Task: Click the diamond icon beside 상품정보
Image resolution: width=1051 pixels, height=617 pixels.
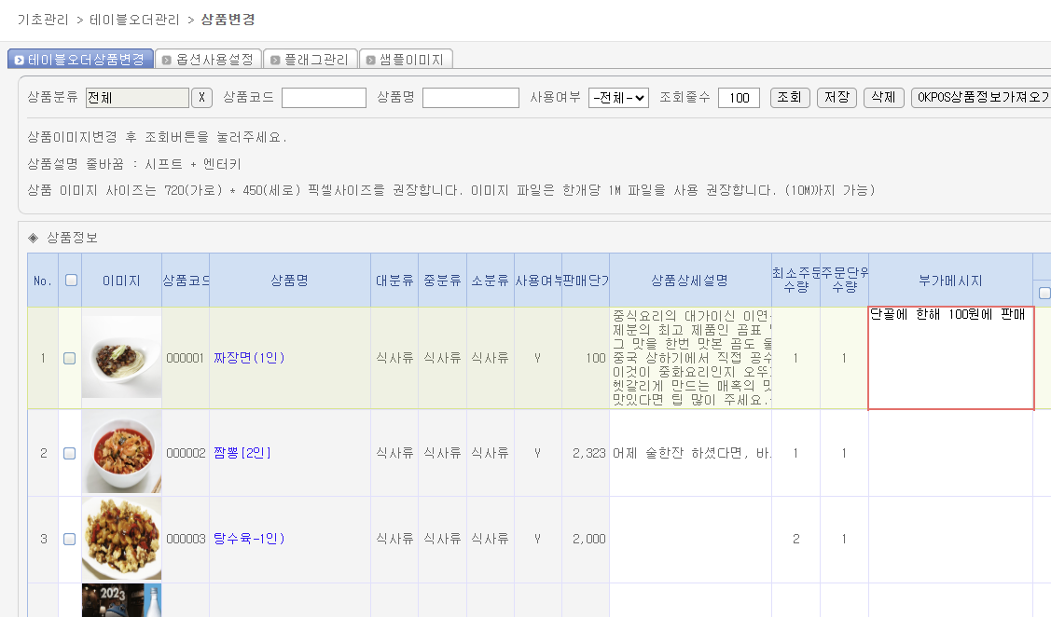Action: [x=34, y=238]
